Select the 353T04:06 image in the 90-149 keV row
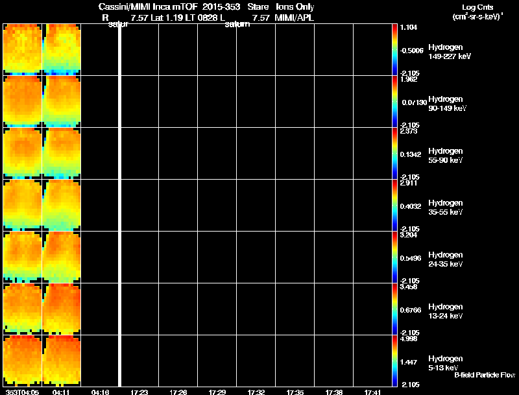 22,102
